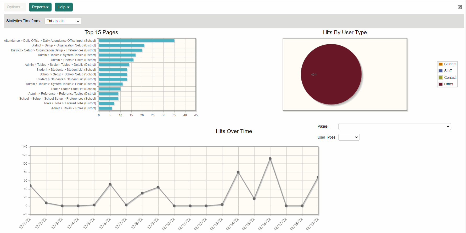
Task: Click the 12/6/22 data point
Action: pyautogui.click(x=110, y=184)
